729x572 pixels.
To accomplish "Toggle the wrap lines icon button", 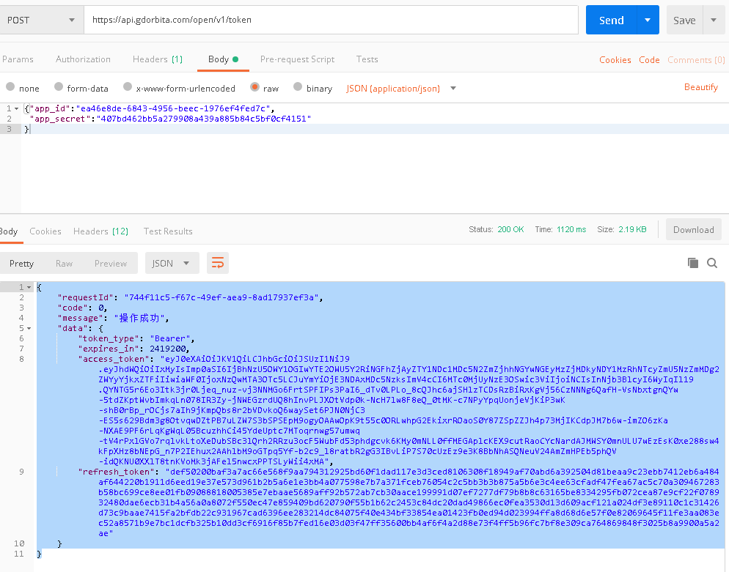I will point(218,263).
